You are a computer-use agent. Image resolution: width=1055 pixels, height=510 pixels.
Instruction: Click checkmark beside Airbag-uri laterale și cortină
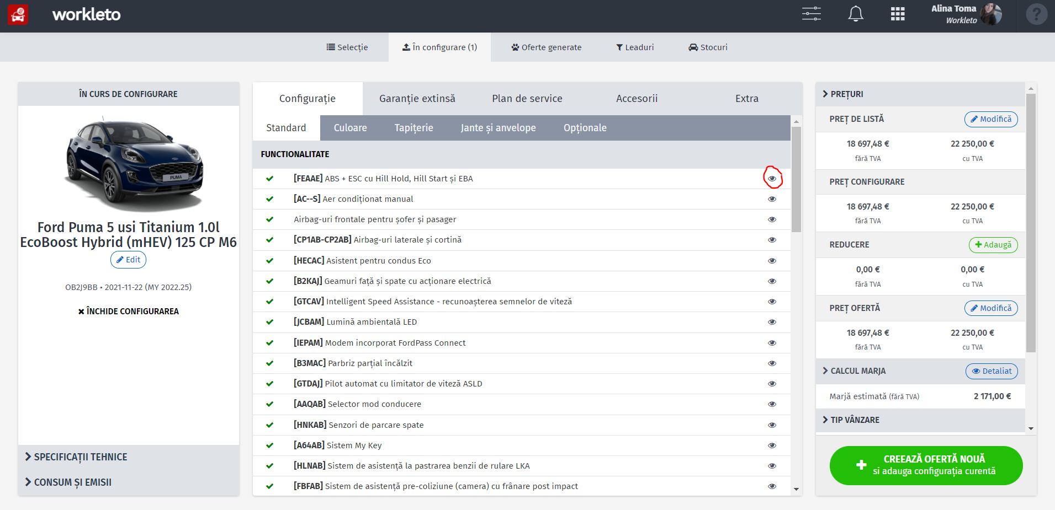click(269, 240)
